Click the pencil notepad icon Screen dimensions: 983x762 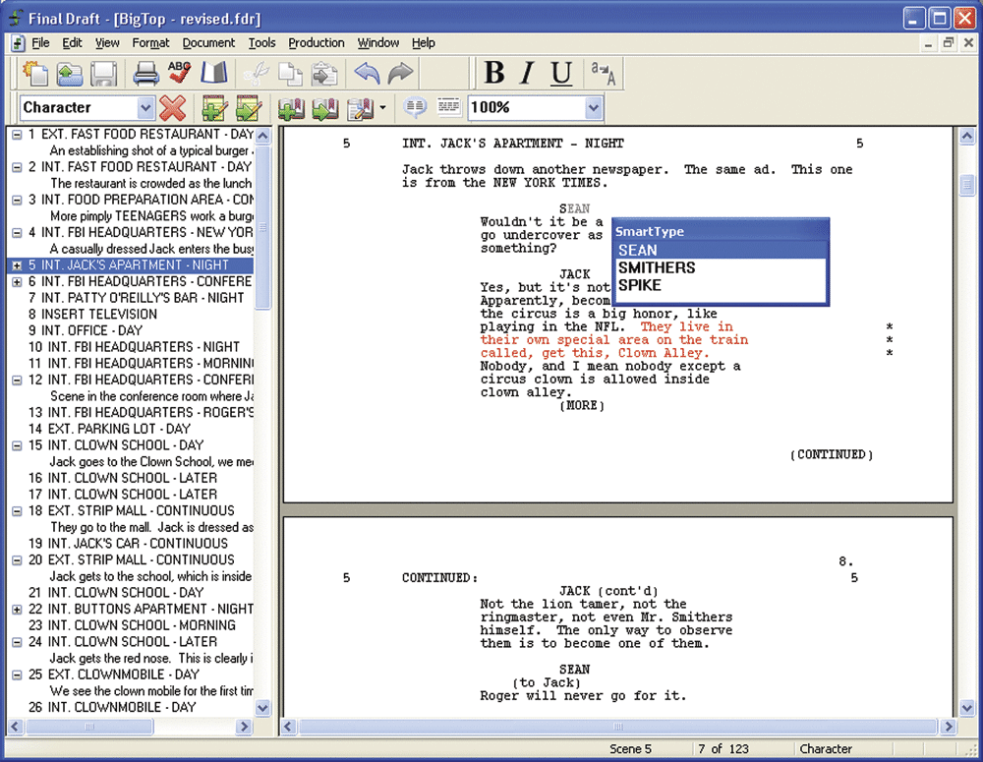click(x=360, y=108)
